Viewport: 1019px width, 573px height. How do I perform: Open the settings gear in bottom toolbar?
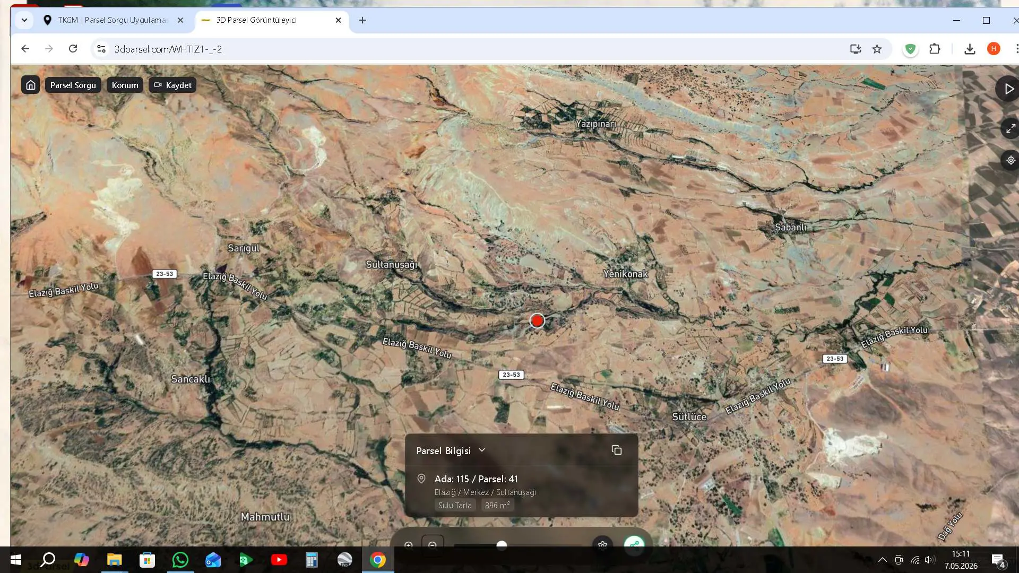click(x=602, y=544)
